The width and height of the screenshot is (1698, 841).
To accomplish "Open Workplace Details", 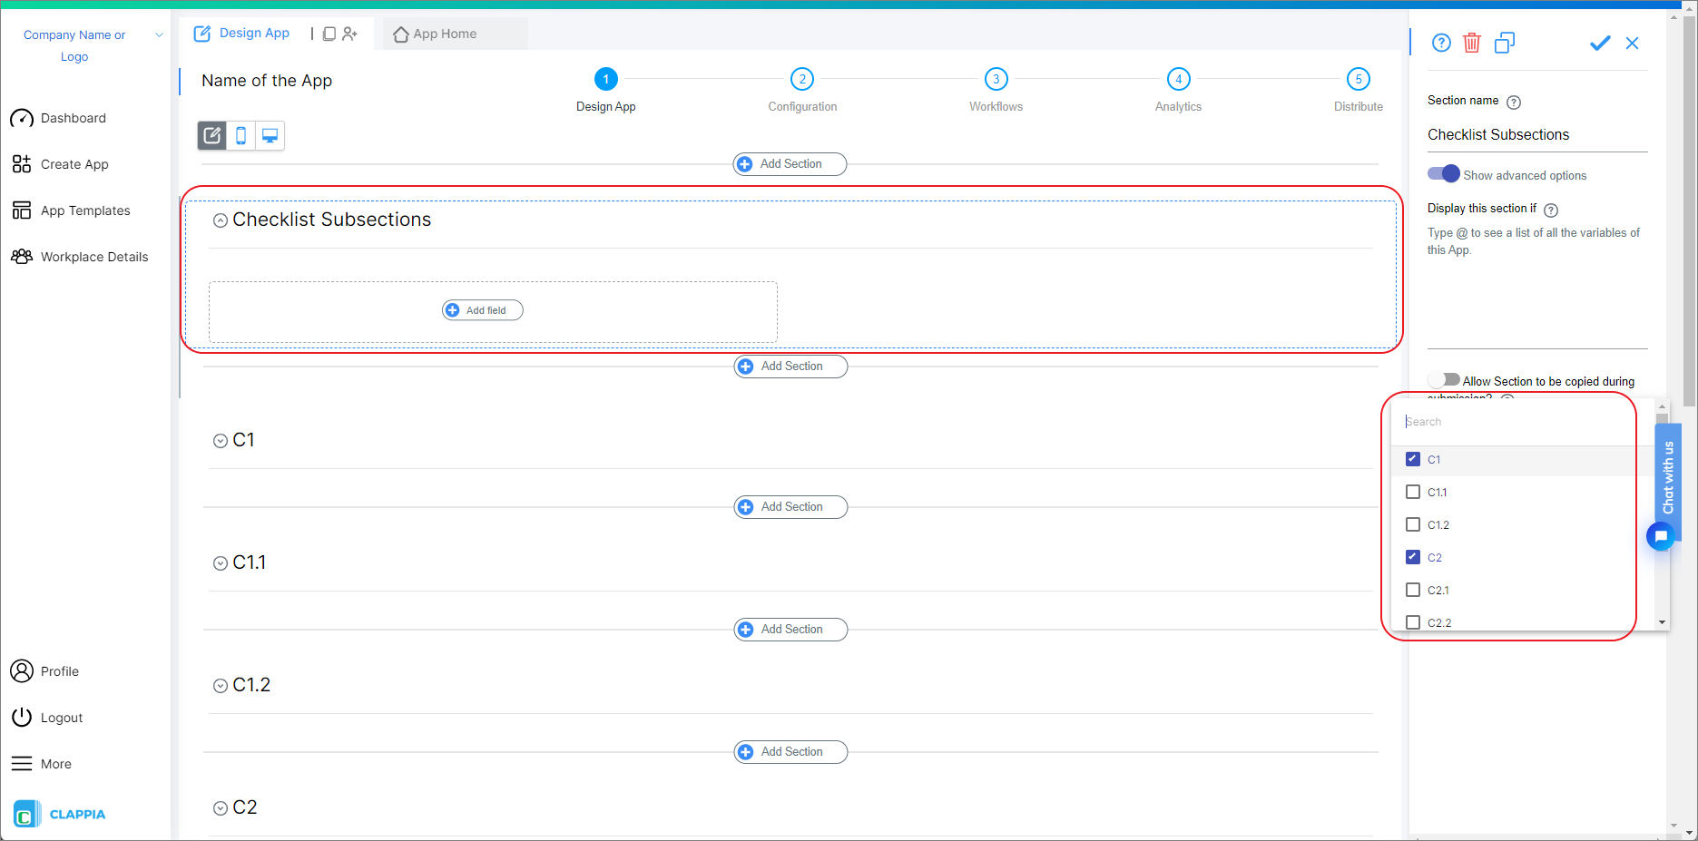I will [x=94, y=257].
